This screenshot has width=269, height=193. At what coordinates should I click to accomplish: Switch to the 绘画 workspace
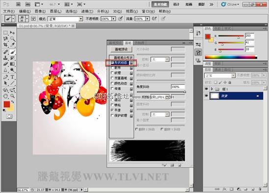188,4
